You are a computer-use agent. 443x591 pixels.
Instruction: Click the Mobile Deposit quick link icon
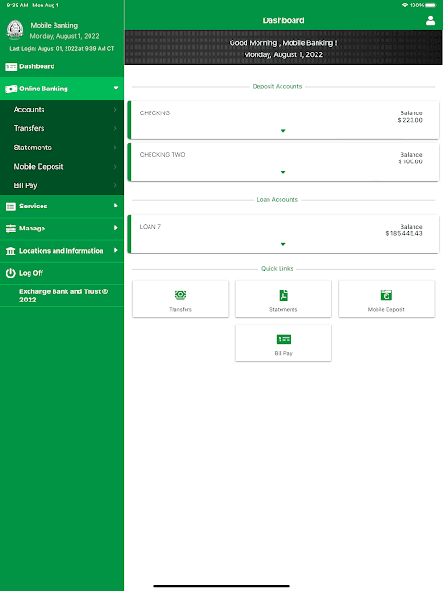point(387,295)
